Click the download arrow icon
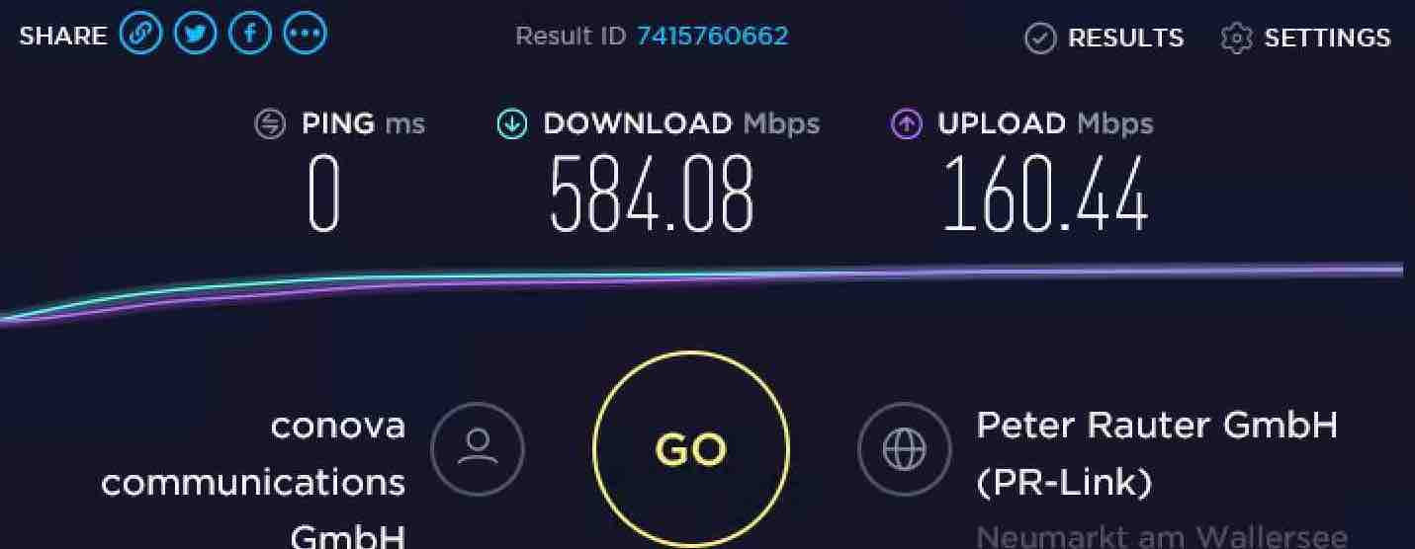The height and width of the screenshot is (549, 1415). pyautogui.click(x=511, y=124)
